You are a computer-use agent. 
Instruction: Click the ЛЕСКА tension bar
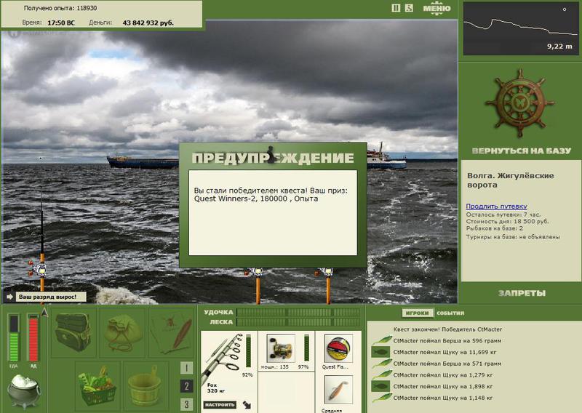298,322
